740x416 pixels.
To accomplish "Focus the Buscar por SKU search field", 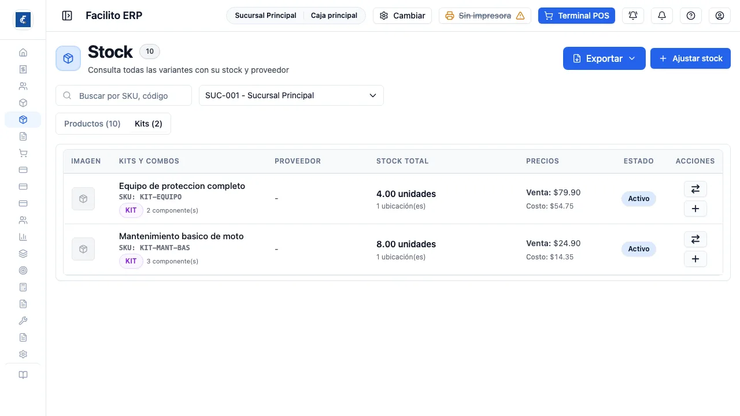I will click(124, 95).
